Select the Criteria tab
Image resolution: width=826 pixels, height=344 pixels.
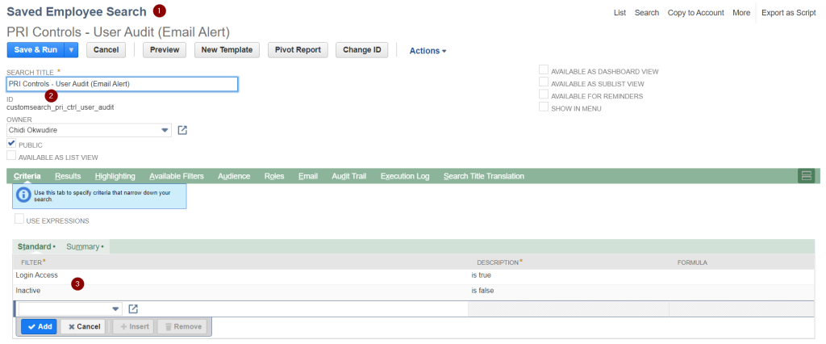point(27,176)
